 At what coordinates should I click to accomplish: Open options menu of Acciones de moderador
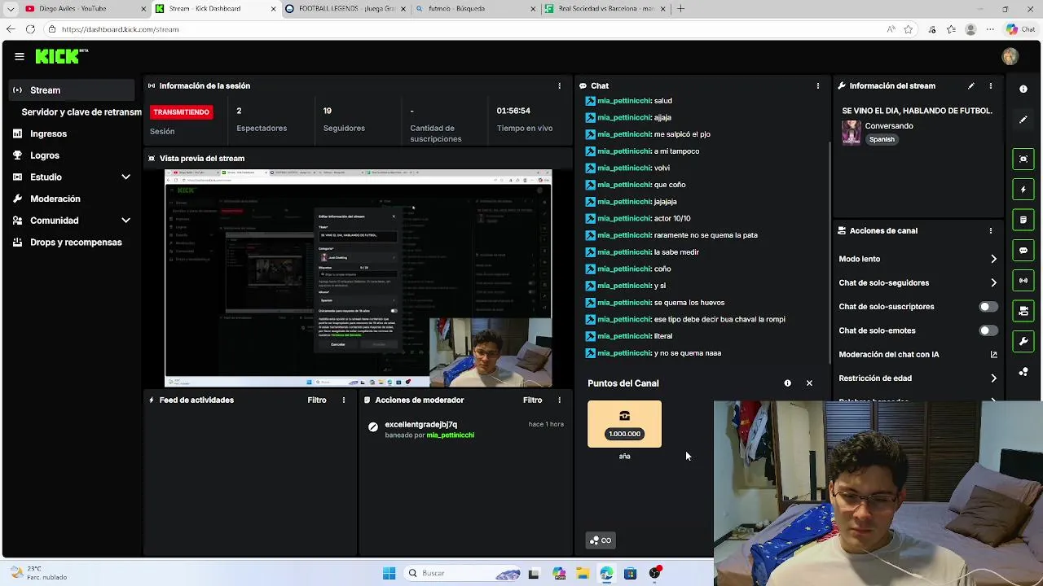(559, 400)
